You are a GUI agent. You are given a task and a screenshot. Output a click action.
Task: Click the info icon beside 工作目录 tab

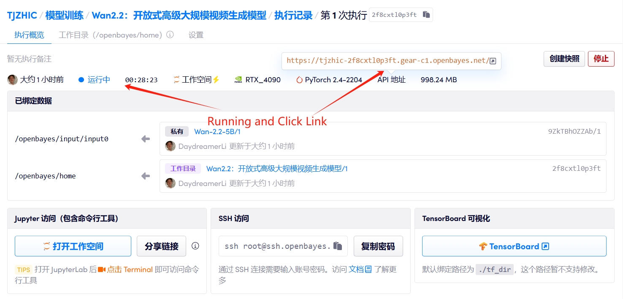170,35
